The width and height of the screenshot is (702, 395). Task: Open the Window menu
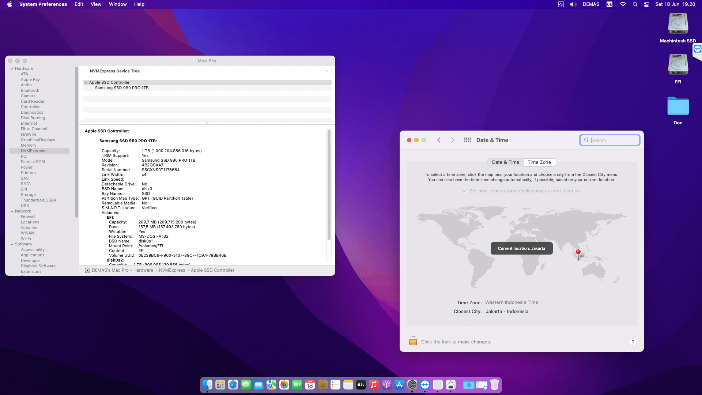[x=118, y=4]
